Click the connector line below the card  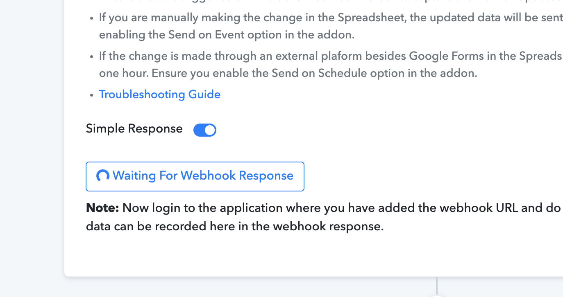click(437, 286)
